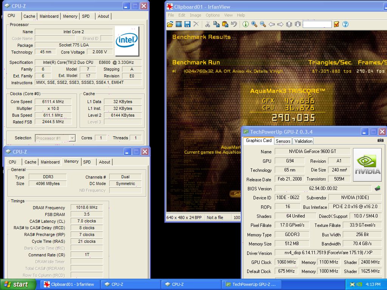Screen dimensions: 387x290
Task: Click first CPU-Z taskbar button
Action: 131,284
